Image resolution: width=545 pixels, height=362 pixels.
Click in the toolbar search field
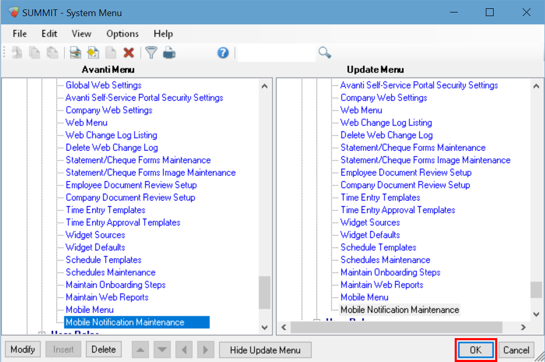coord(277,53)
